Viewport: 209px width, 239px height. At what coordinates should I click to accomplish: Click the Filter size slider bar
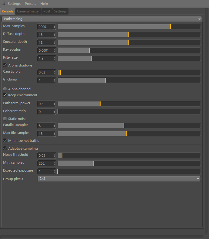[129, 58]
